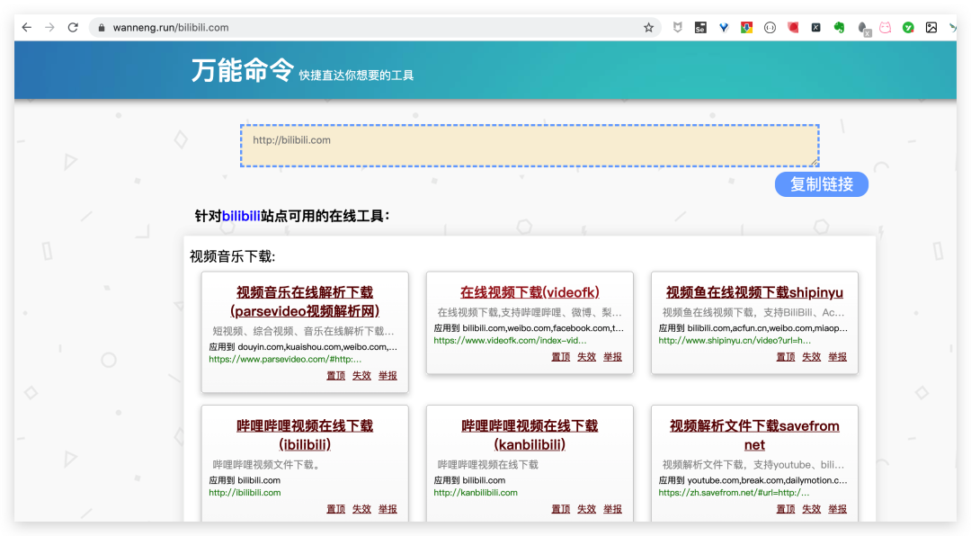This screenshot has width=971, height=536.
Task: Click 举报 on the ibilibili card
Action: tap(388, 509)
